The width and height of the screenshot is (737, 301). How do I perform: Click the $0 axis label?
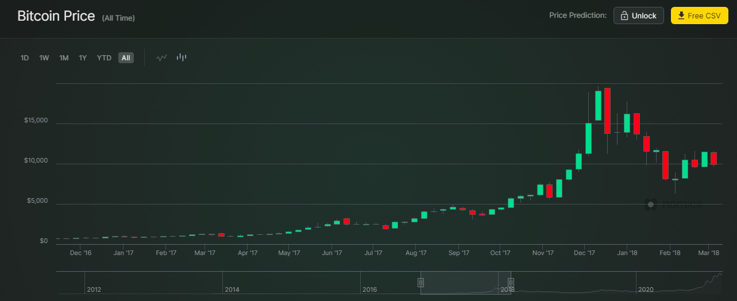44,241
